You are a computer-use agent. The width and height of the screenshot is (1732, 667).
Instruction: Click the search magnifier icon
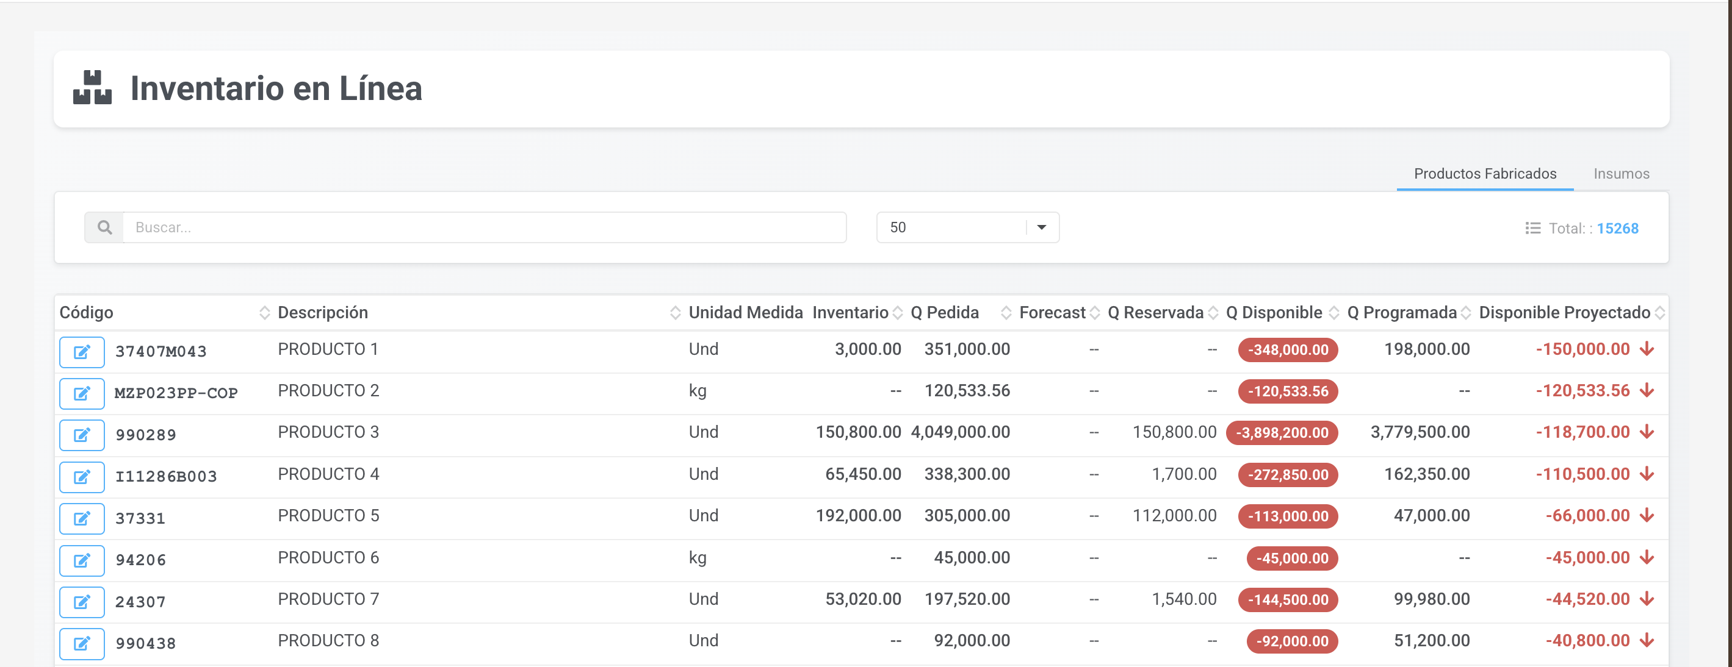pos(104,227)
